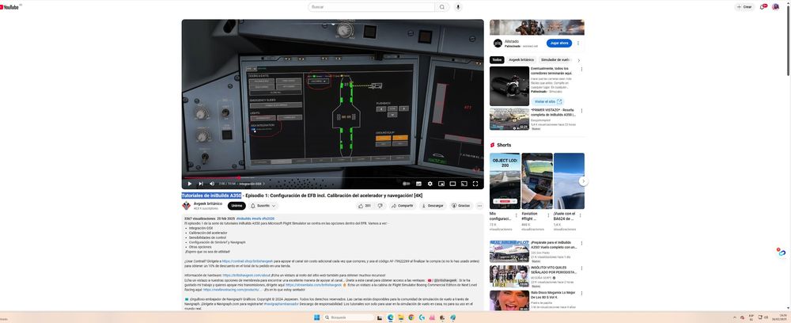Cast the video to a TV
The width and height of the screenshot is (791, 323).
pos(464,184)
